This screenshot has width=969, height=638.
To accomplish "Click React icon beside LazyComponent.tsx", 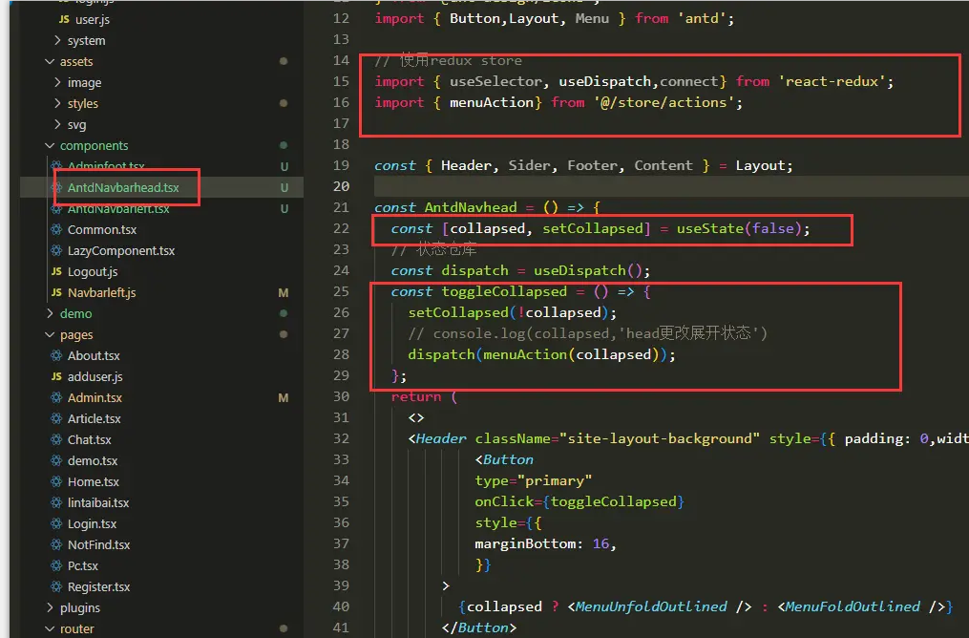I will 57,251.
